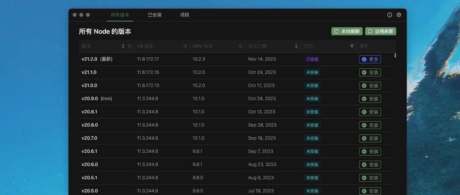The width and height of the screenshot is (460, 195).
Task: Click the window close button
Action: click(75, 15)
